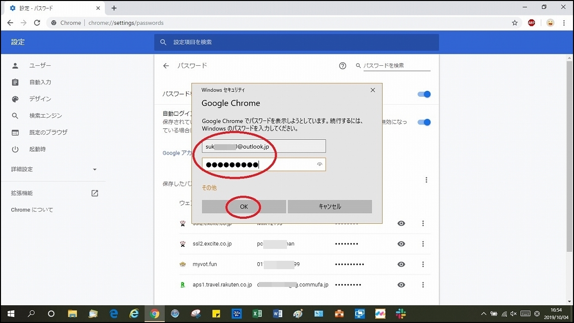Launch Microsoft Edge from the taskbar
The image size is (574, 323).
[114, 314]
